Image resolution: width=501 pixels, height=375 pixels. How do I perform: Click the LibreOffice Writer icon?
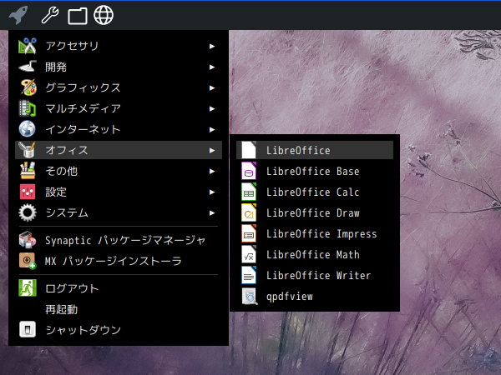[249, 275]
